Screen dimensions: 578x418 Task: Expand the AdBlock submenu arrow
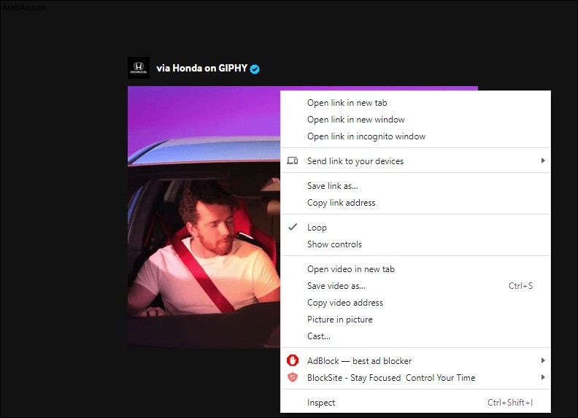click(x=543, y=360)
